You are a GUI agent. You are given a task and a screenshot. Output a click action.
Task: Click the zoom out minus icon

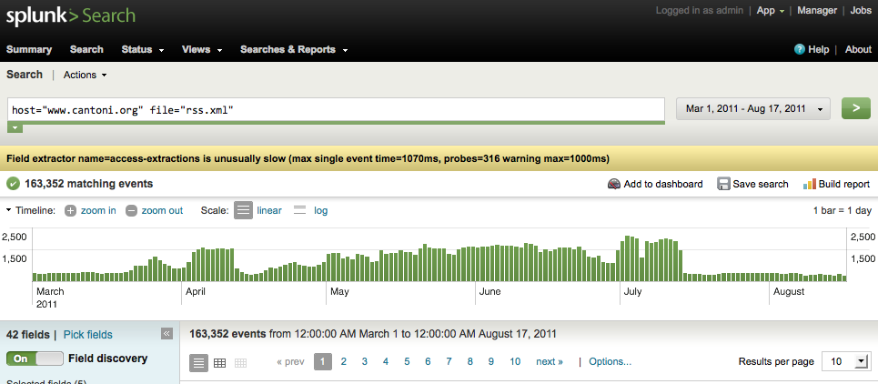pos(131,211)
